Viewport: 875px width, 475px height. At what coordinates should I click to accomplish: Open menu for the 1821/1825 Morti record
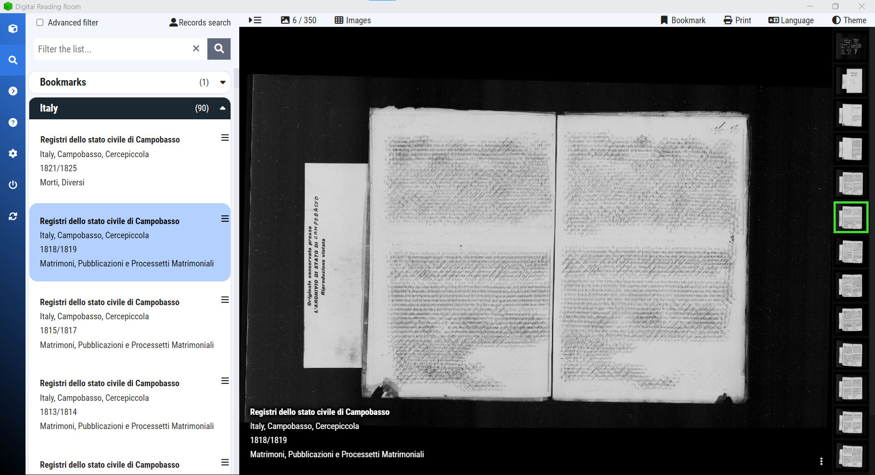coord(225,138)
